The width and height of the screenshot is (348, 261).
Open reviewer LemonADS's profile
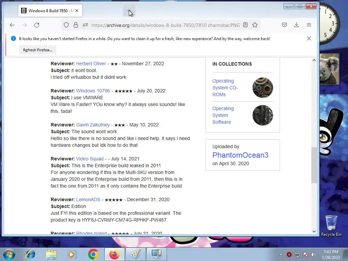[88, 199]
